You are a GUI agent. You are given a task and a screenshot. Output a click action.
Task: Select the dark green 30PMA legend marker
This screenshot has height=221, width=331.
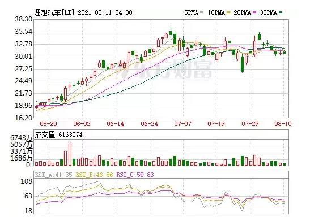[281, 12]
